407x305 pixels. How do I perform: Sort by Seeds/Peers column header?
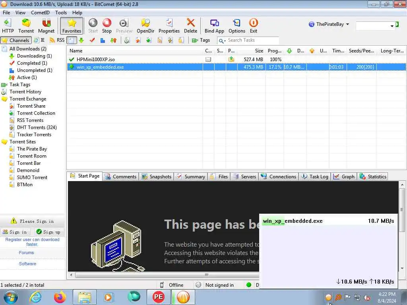[x=361, y=51]
